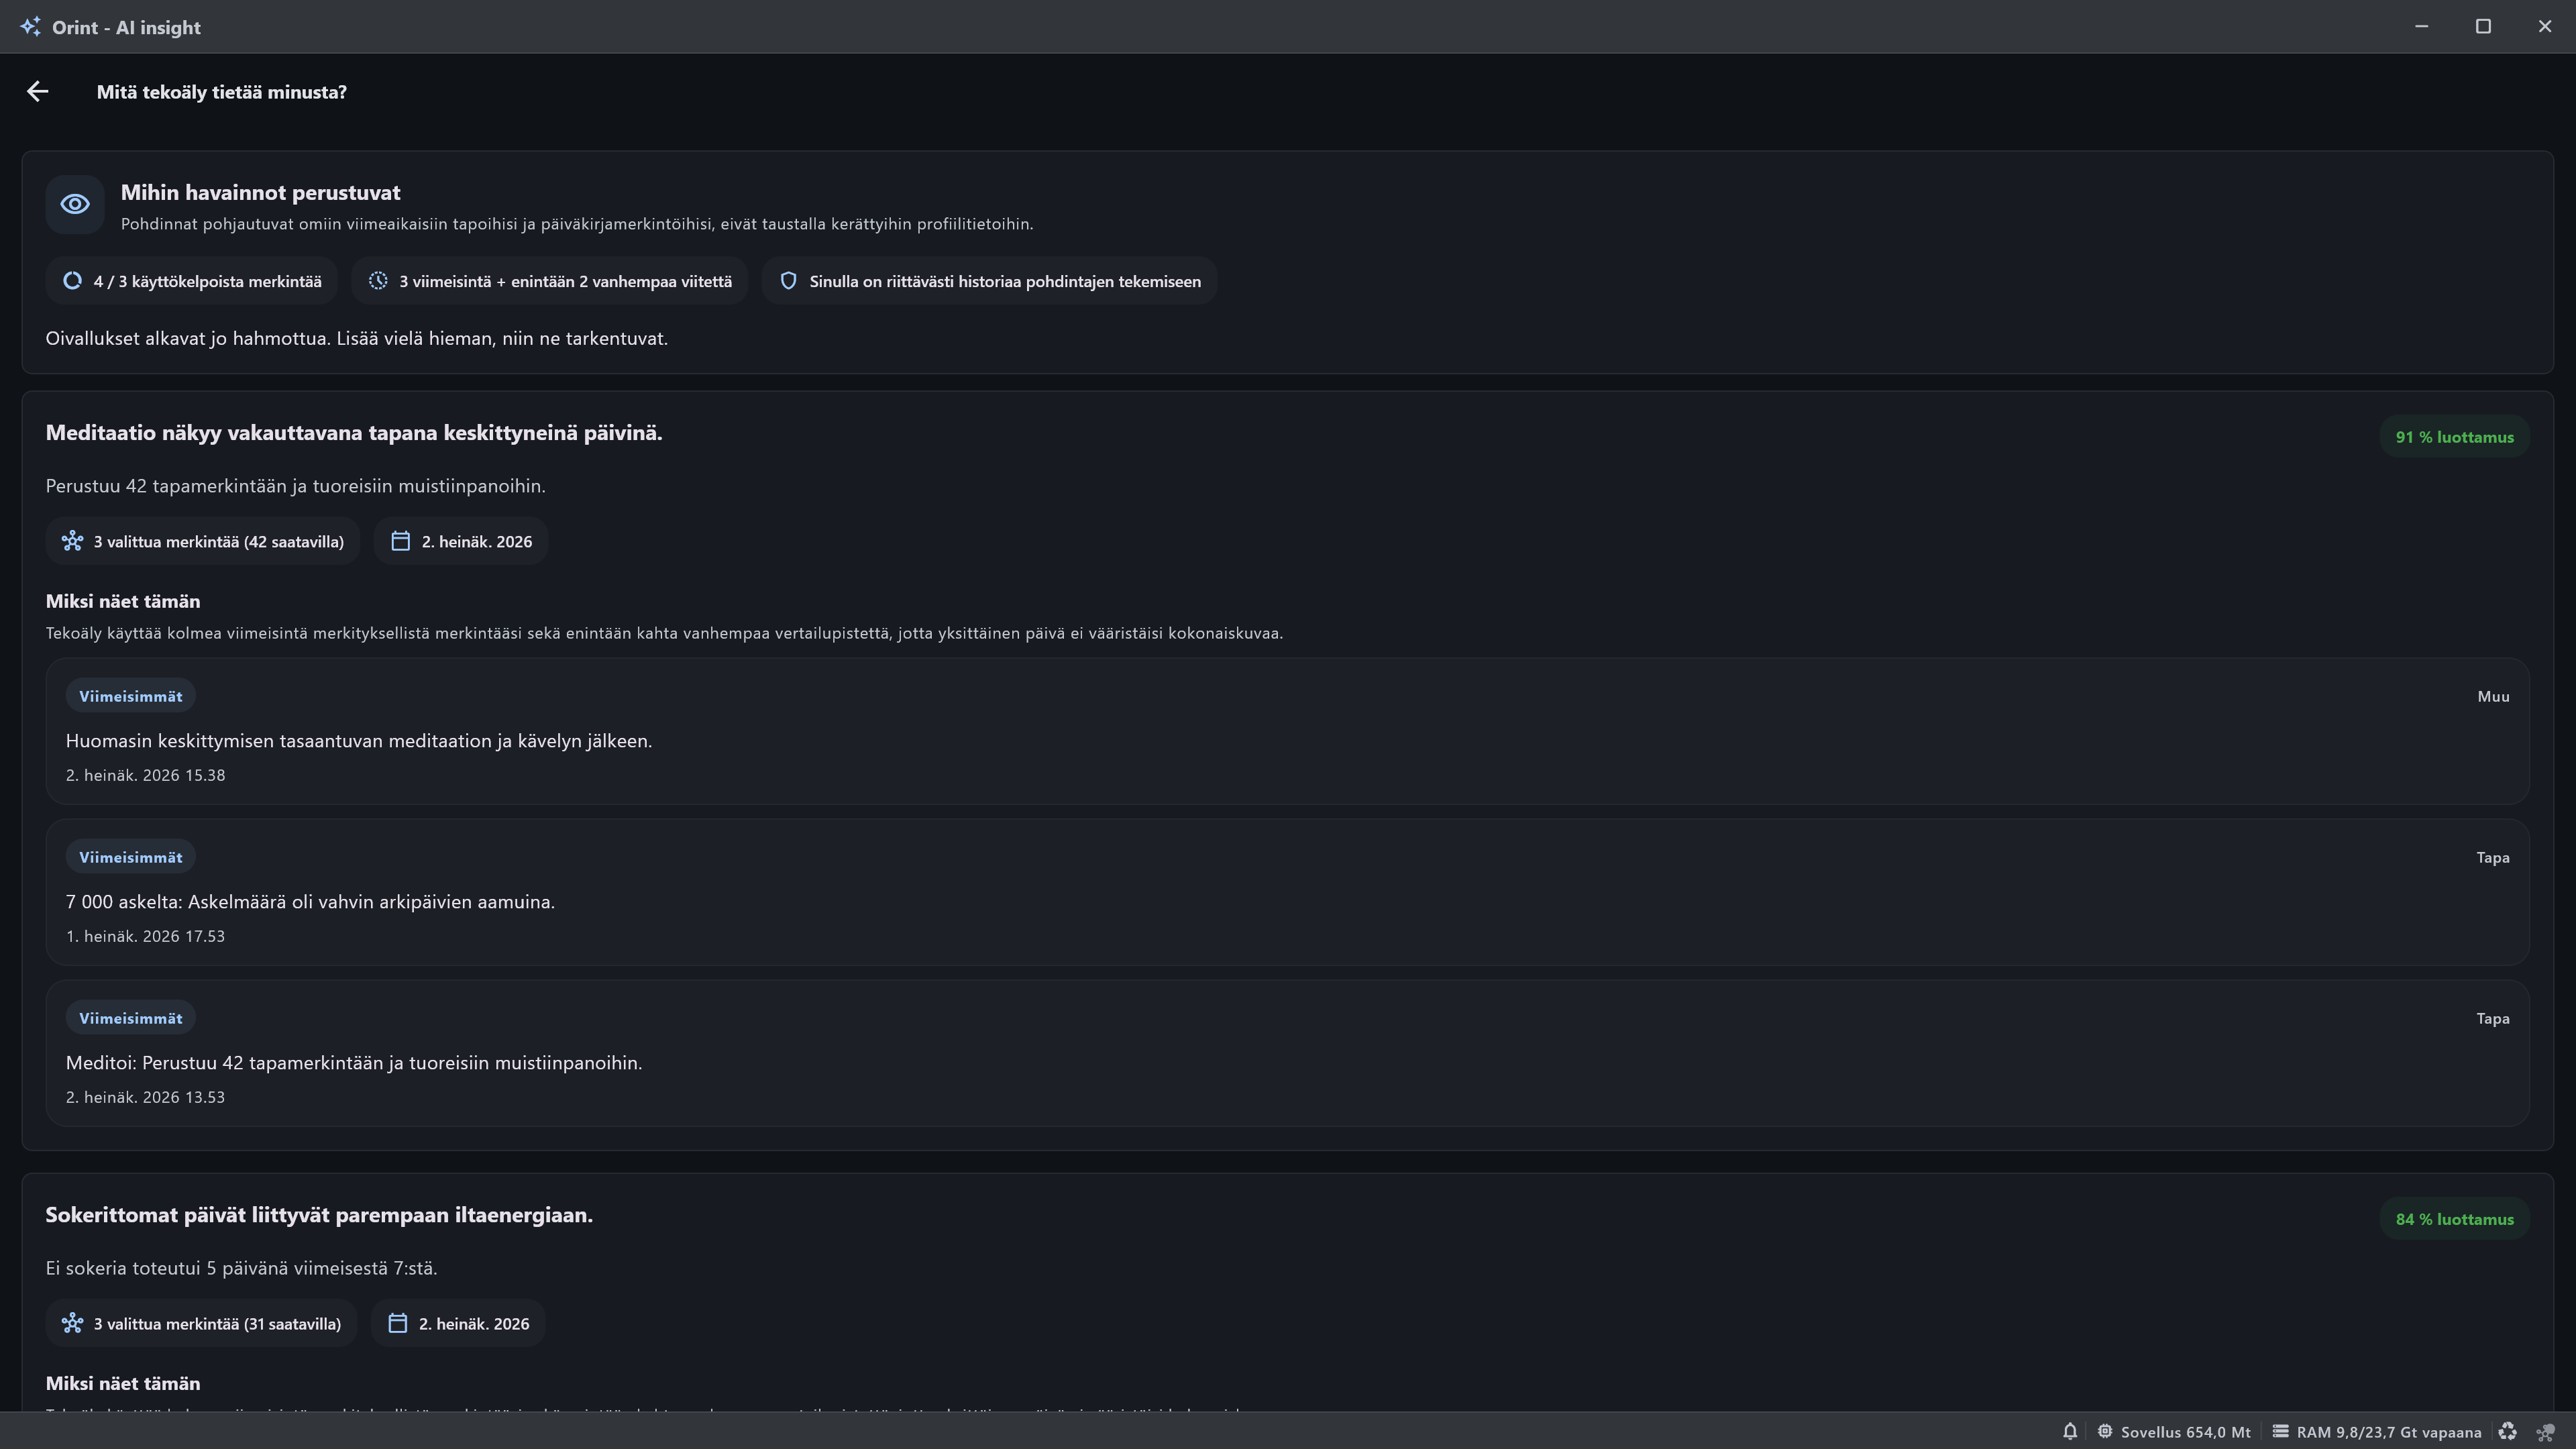Click the explanation starting Tekoäly käyttää kolmea viimeisintä
Viewport: 2576px width, 1449px height.
click(x=664, y=633)
